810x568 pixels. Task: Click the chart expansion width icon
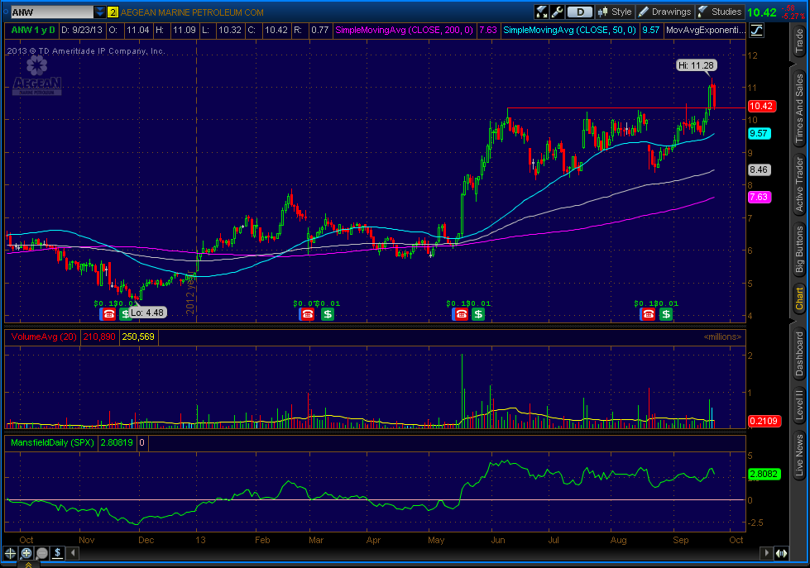[780, 552]
